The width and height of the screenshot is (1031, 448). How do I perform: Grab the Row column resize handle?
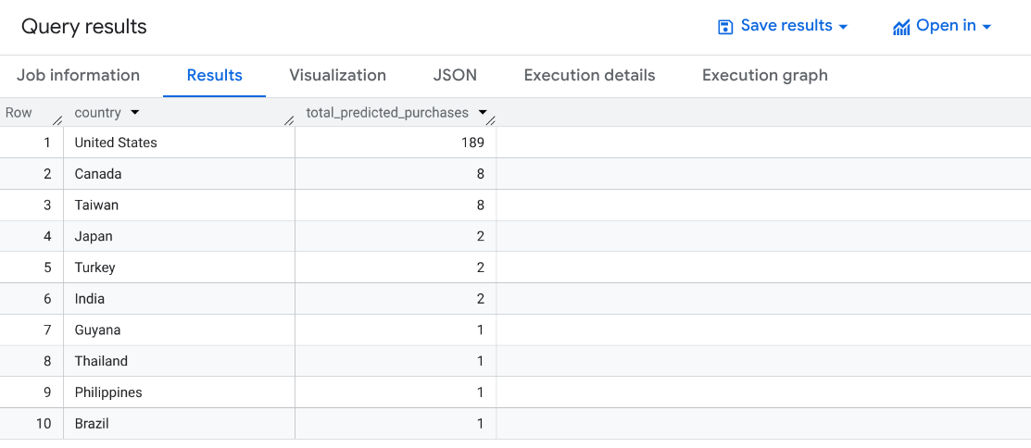[x=57, y=119]
